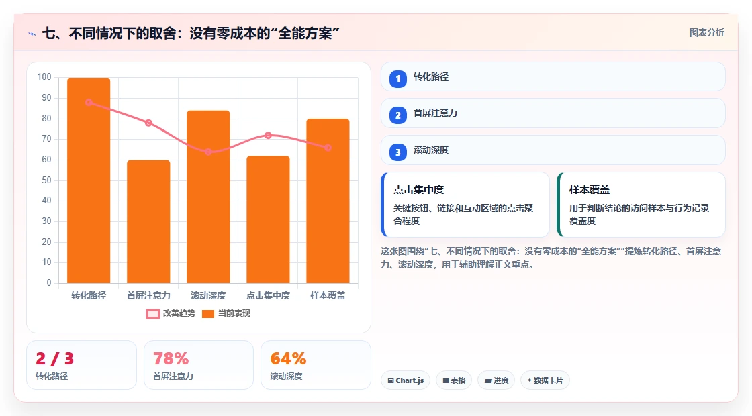Select the 表格 tag chip

point(454,380)
